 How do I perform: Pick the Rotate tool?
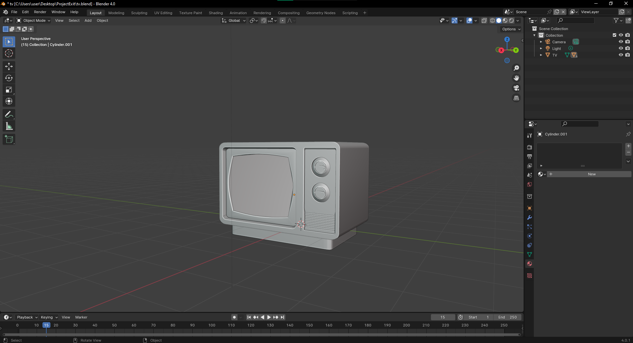pyautogui.click(x=9, y=78)
